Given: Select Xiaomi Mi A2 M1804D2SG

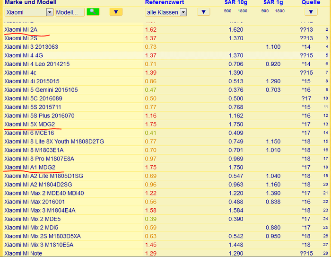Looking at the screenshot, I should pyautogui.click(x=38, y=185).
